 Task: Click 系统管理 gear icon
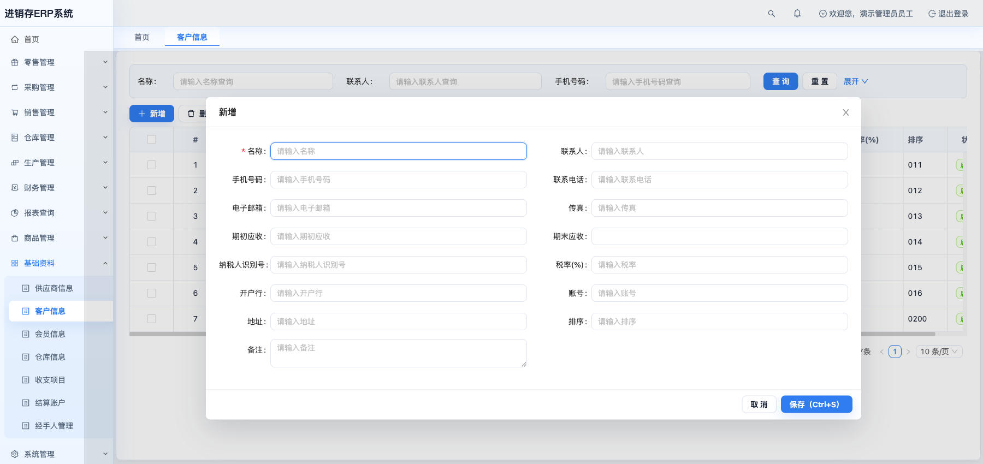click(x=15, y=454)
